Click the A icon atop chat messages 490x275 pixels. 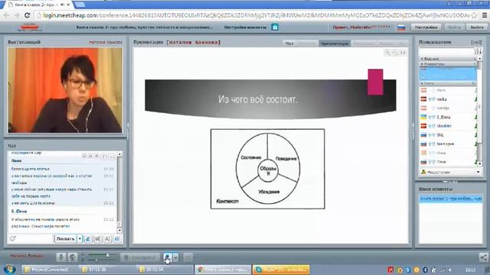[90, 156]
